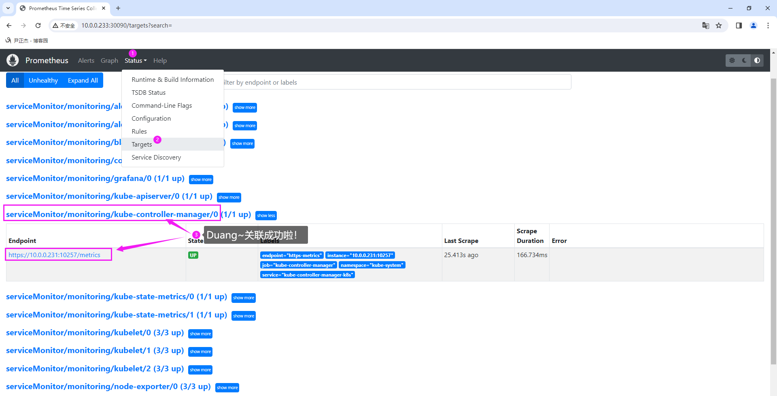Image resolution: width=777 pixels, height=396 pixels.
Task: Open Prometheus settings via the gear icon
Action: pos(732,60)
